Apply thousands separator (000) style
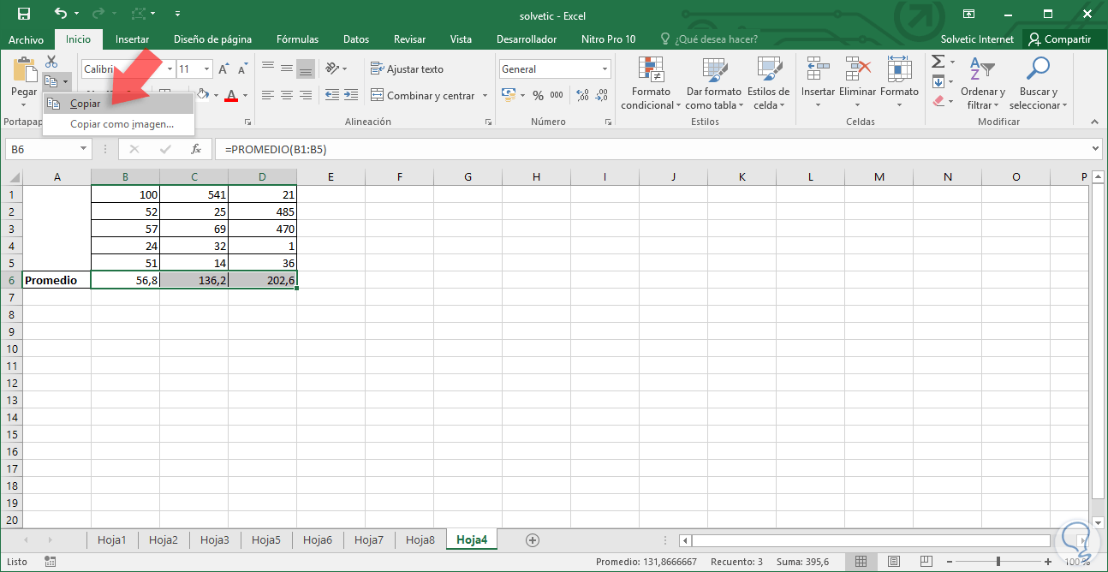Screen dimensions: 1108x572 click(x=557, y=96)
